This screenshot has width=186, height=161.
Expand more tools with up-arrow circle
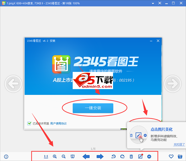coord(149,156)
